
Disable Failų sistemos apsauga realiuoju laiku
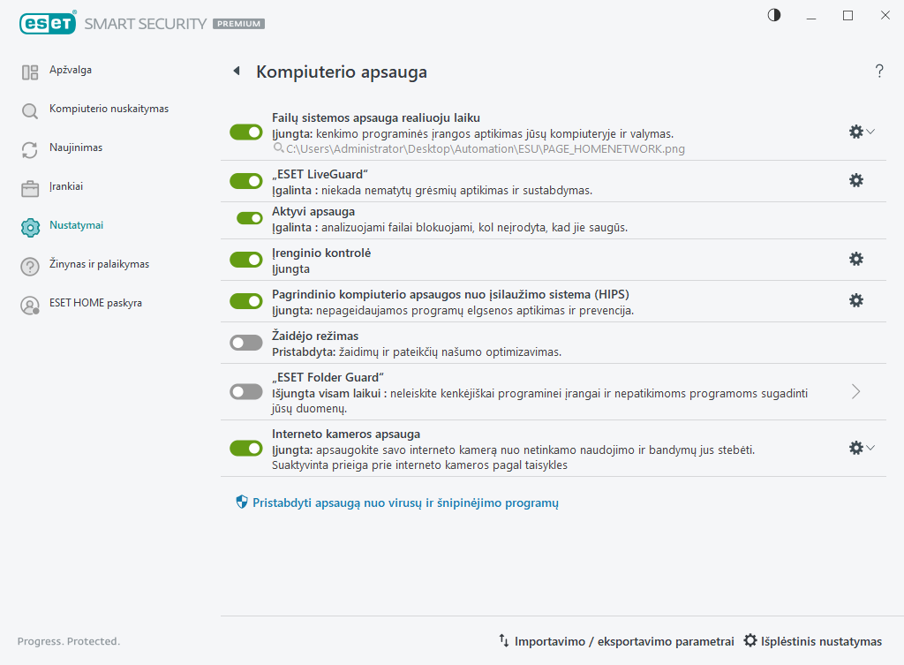[246, 132]
